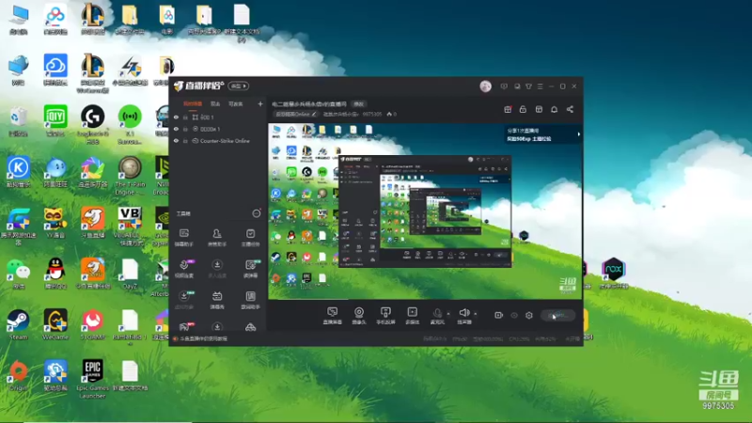752x423 pixels.
Task: Add a multimedia source from bottom toolbar
Action: point(413,316)
